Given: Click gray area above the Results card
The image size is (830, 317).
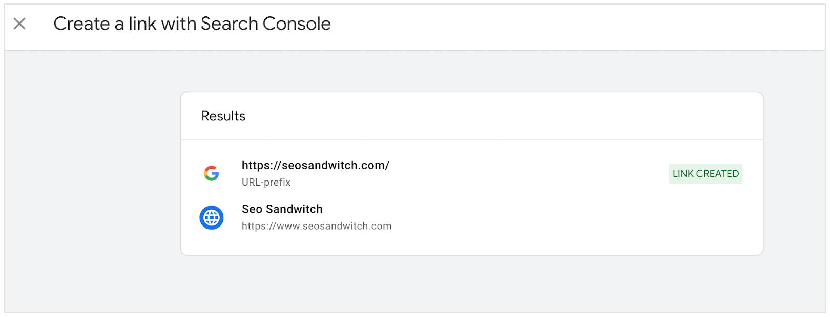Looking at the screenshot, I should [471, 72].
